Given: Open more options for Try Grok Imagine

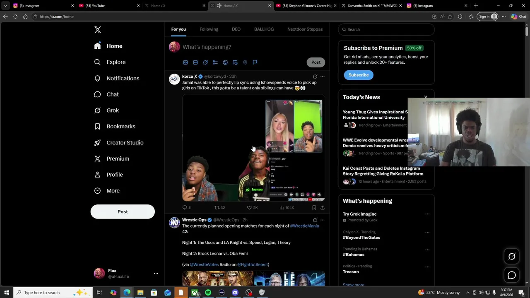Looking at the screenshot, I should click(x=427, y=214).
